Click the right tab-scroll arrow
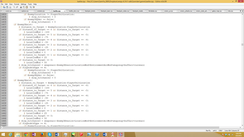Screen dimensions: 244x137 coord(241,11)
